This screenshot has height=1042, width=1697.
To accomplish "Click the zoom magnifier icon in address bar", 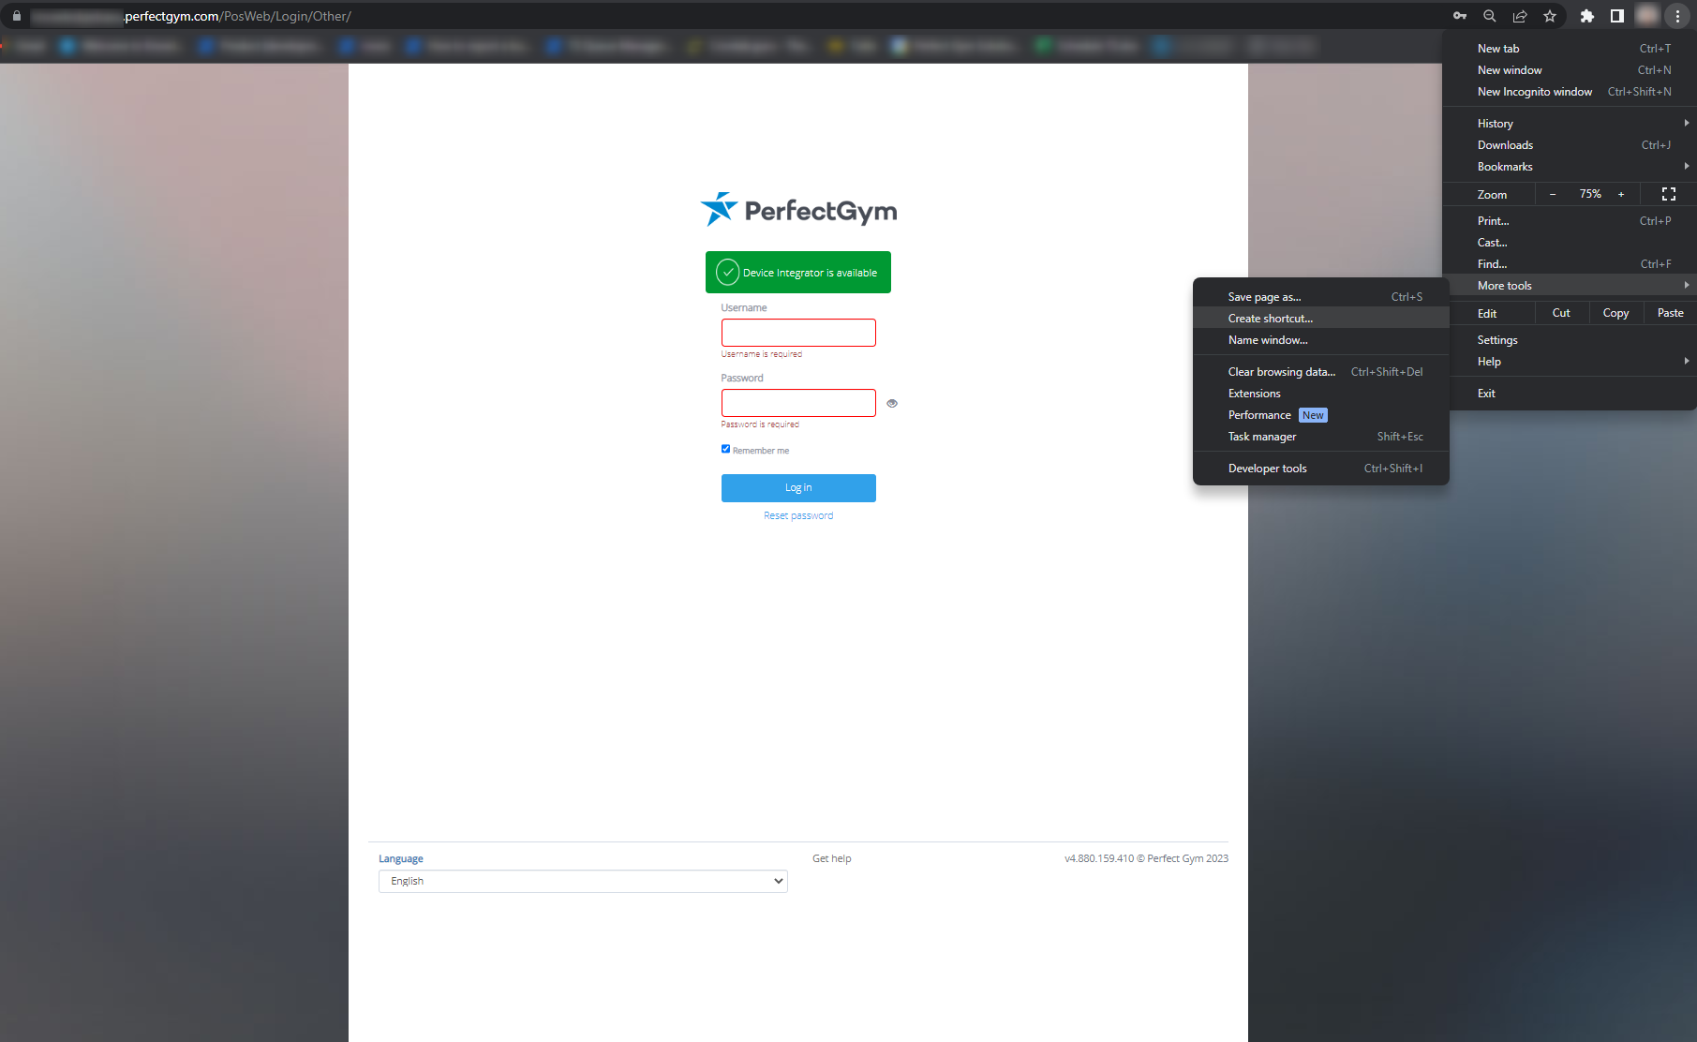I will tap(1490, 16).
